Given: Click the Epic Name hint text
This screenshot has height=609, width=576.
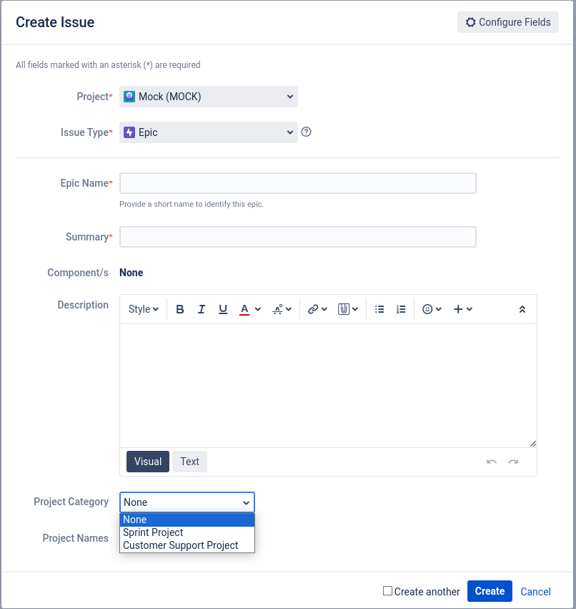Looking at the screenshot, I should pyautogui.click(x=192, y=204).
